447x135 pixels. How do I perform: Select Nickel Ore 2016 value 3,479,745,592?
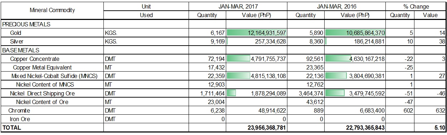tap(355, 93)
